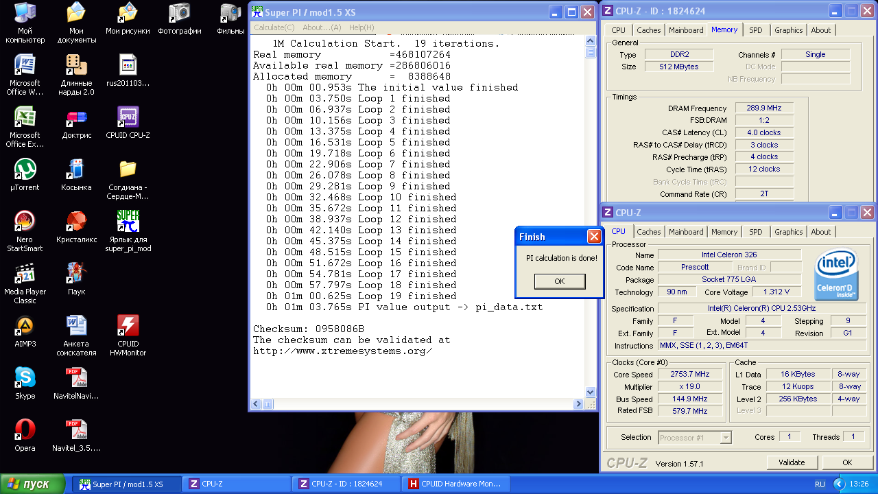Open the Мои рисунки folder icon
The width and height of the screenshot is (878, 494).
tap(128, 13)
